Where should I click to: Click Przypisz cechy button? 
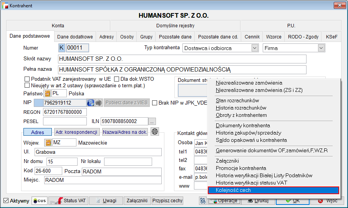[167, 201]
